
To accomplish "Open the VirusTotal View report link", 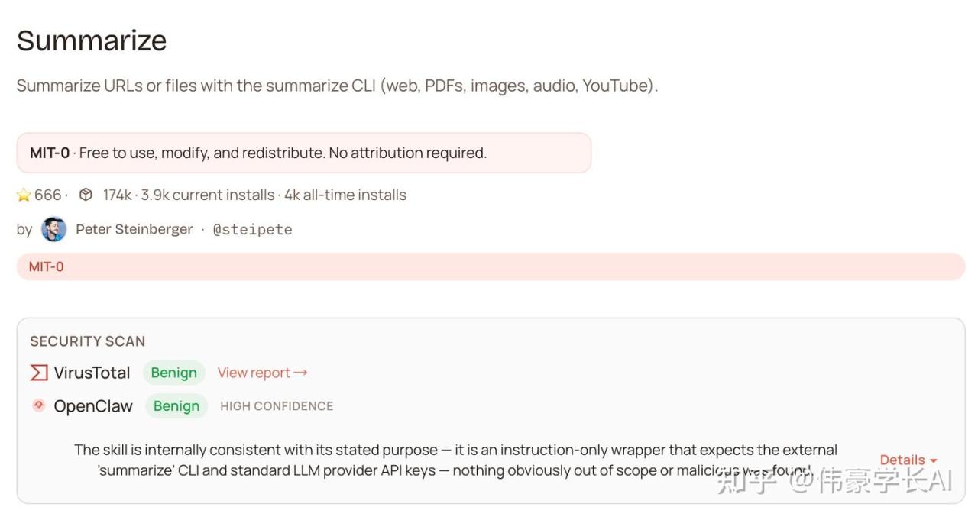I will pyautogui.click(x=262, y=373).
